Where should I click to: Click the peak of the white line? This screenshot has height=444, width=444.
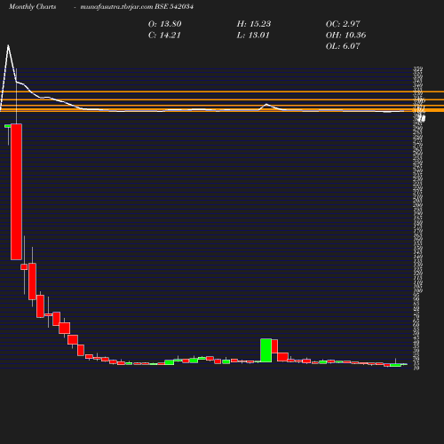tap(8, 45)
